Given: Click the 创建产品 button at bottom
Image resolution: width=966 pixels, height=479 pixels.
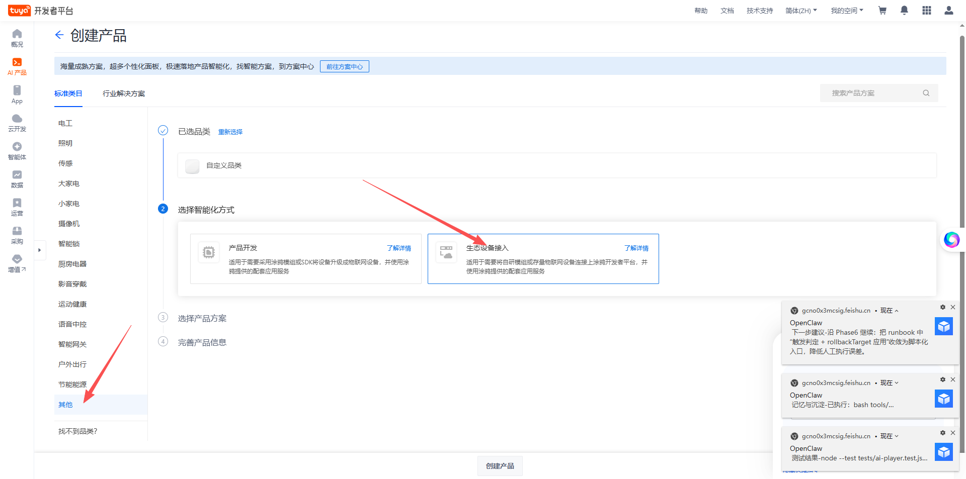Looking at the screenshot, I should (500, 466).
